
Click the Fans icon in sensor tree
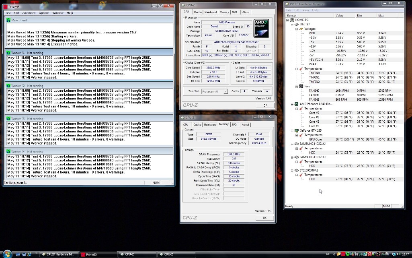point(301,86)
